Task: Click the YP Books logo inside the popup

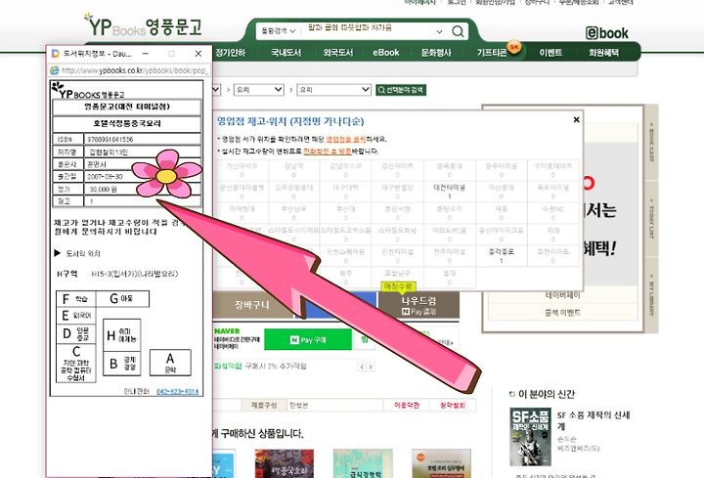Action: click(x=88, y=90)
